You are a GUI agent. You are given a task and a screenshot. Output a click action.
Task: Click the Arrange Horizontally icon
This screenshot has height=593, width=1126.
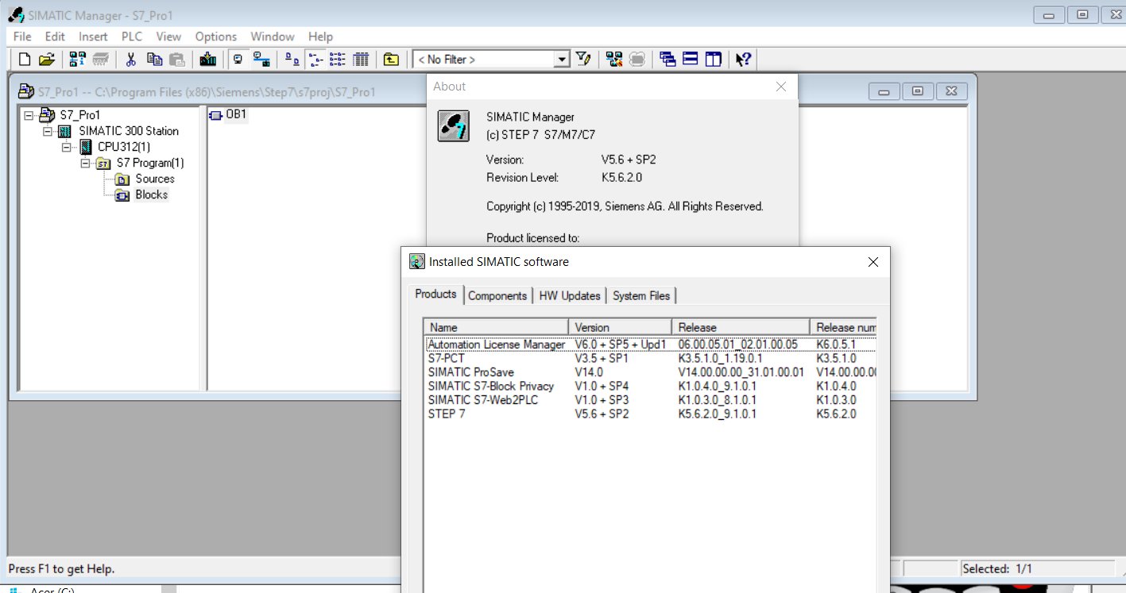pyautogui.click(x=691, y=59)
